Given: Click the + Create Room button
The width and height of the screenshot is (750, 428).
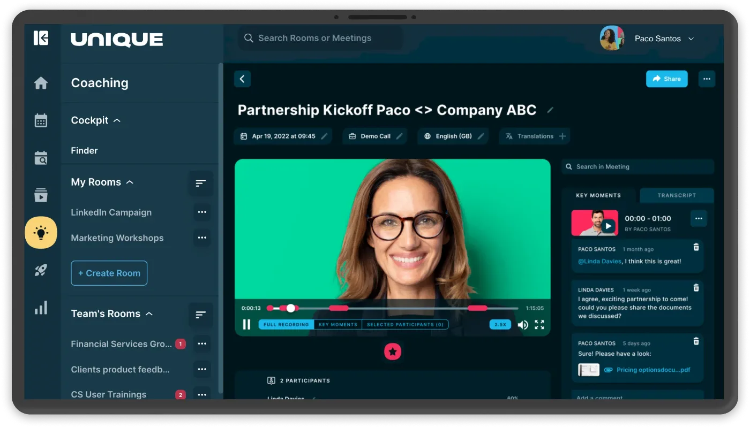Looking at the screenshot, I should pos(109,273).
